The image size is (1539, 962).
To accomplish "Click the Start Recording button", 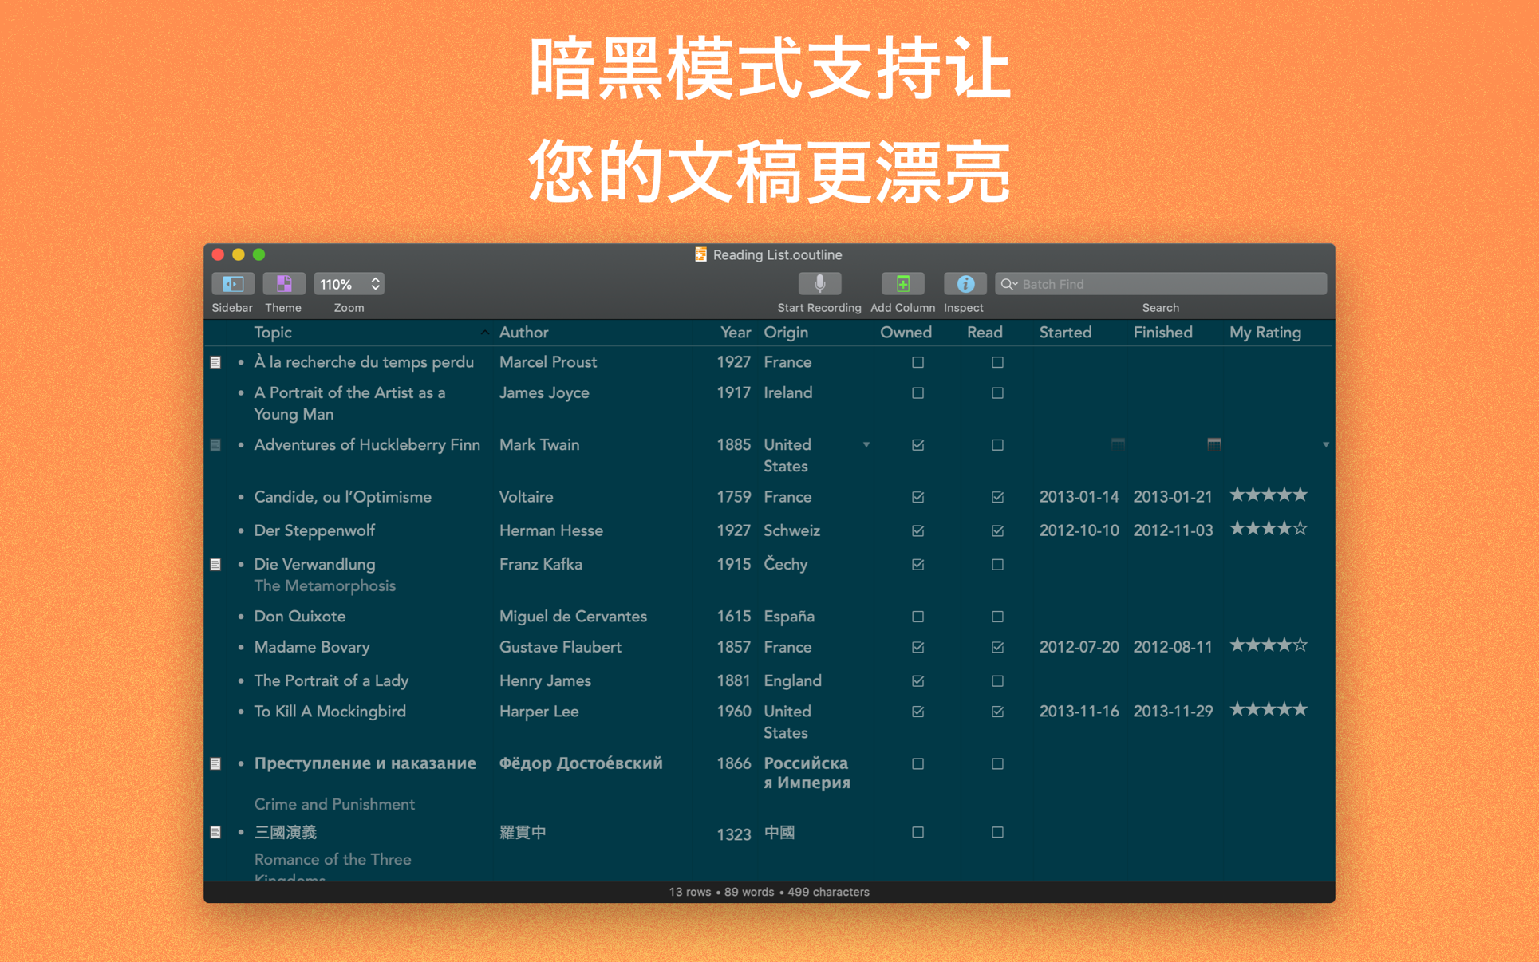I will (819, 283).
